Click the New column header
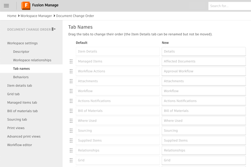This screenshot has width=251, height=167. tap(165, 43)
